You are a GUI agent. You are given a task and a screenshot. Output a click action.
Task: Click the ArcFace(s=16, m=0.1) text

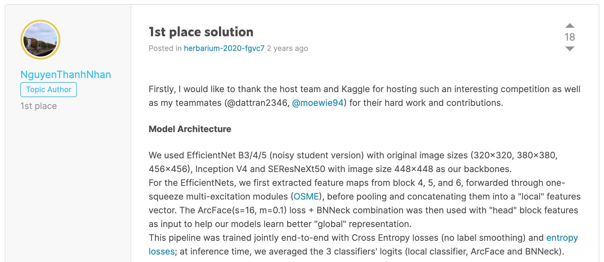click(x=242, y=210)
